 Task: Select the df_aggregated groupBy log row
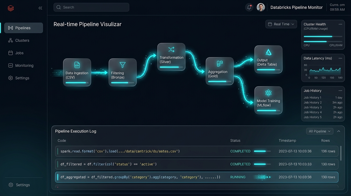click(x=197, y=177)
